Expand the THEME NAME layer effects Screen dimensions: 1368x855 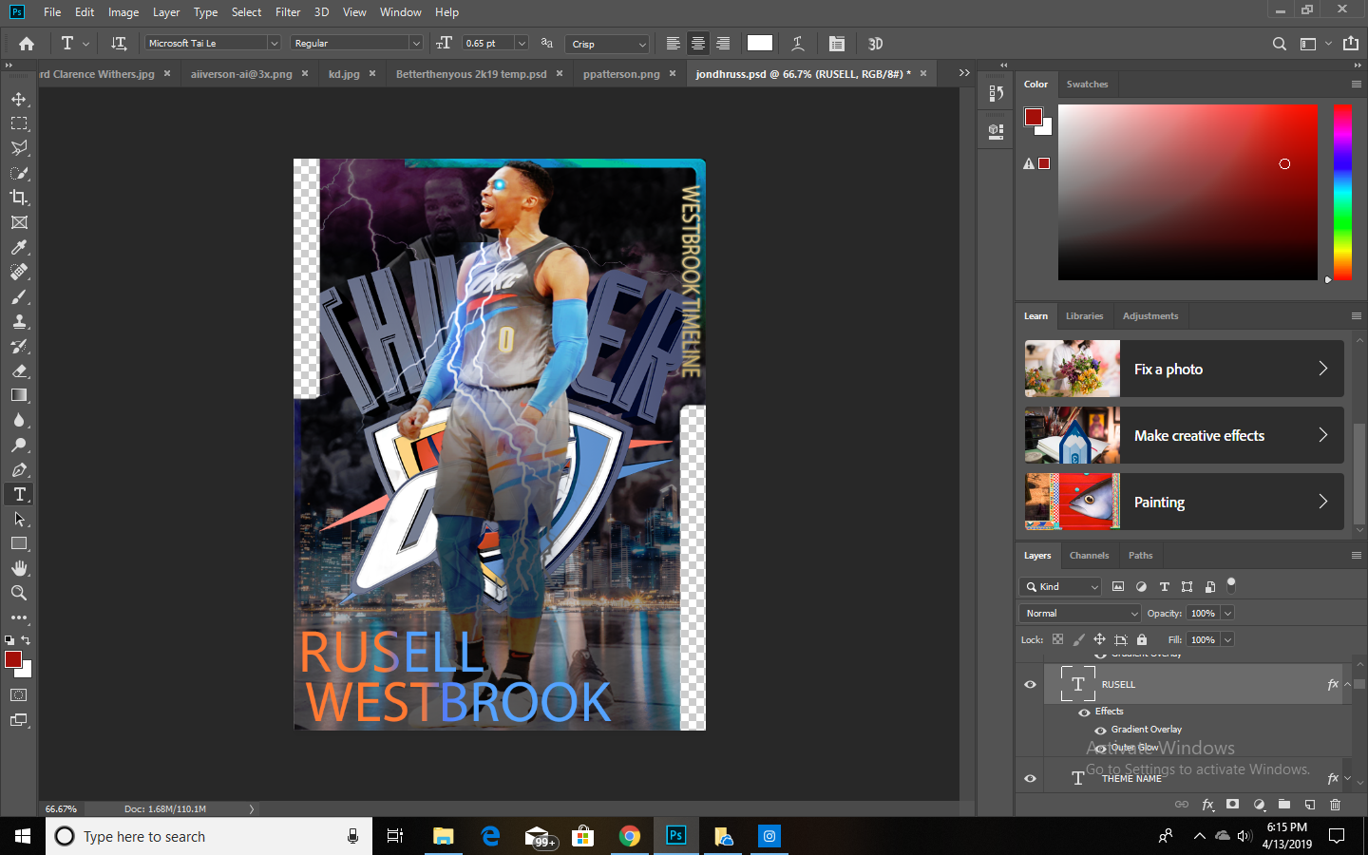1347,778
